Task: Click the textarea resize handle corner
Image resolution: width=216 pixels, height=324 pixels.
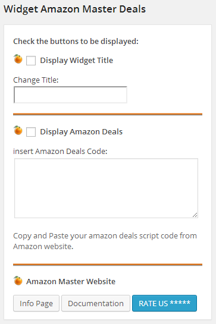Action: (x=195, y=215)
